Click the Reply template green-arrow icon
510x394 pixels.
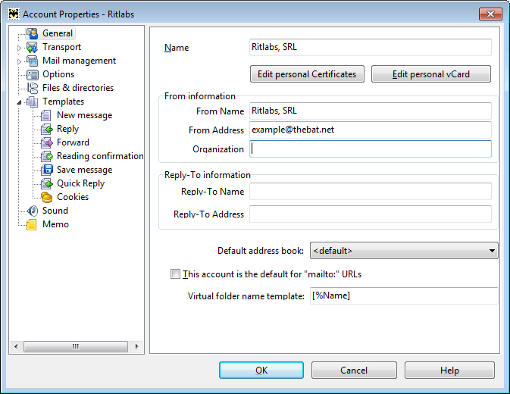coord(46,129)
